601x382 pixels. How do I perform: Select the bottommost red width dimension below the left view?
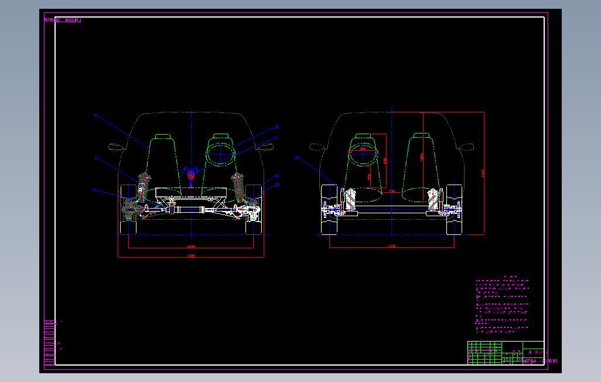tap(191, 256)
